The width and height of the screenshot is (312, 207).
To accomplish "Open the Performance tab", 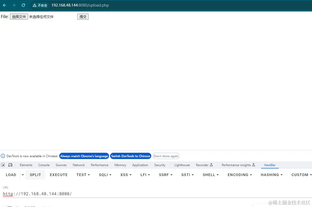I will coord(100,165).
